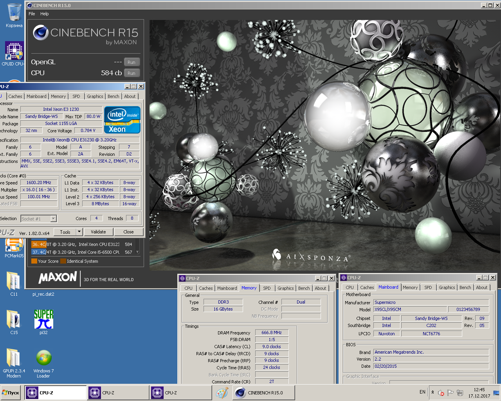Select the Intel Xeon CPU E3123 ranking row
Image resolution: width=501 pixels, height=401 pixels.
coord(83,244)
